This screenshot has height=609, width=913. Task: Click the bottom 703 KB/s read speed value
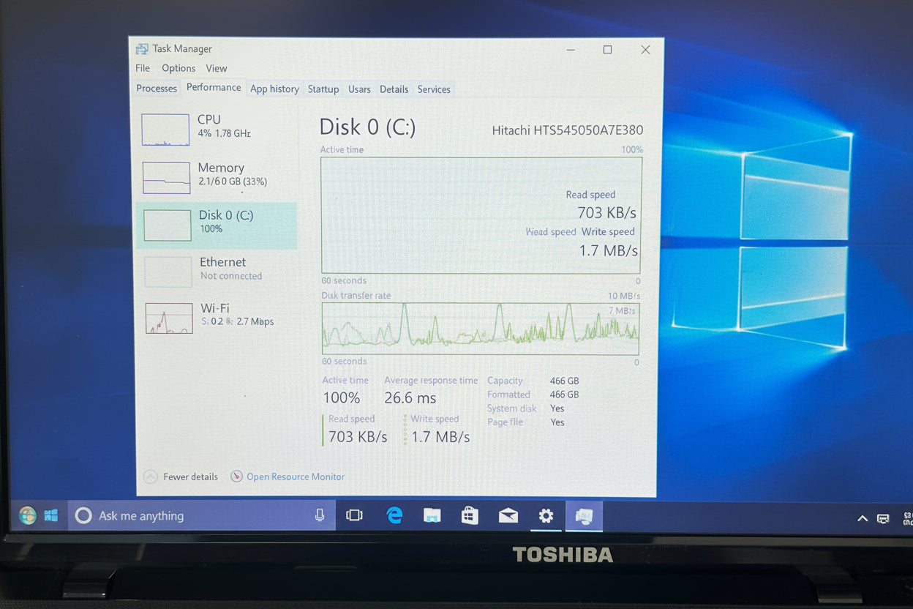pos(358,437)
